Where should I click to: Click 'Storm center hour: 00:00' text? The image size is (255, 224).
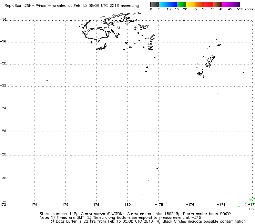click(x=207, y=214)
